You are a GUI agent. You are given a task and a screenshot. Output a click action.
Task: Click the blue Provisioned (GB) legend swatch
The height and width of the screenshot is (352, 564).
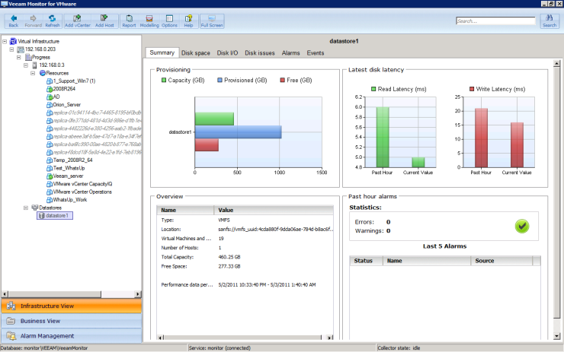[220, 80]
